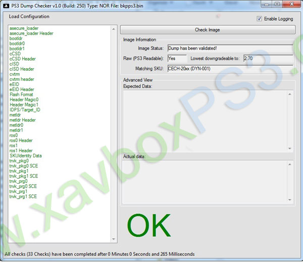Maximize the PS3 Dump Checker window
303x262 pixels.
point(277,4)
